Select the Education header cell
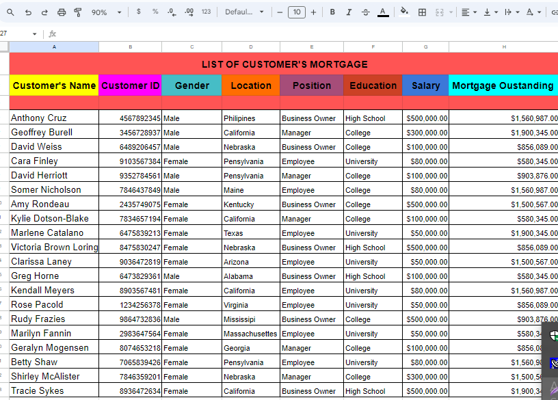This screenshot has height=400, width=558. point(373,85)
